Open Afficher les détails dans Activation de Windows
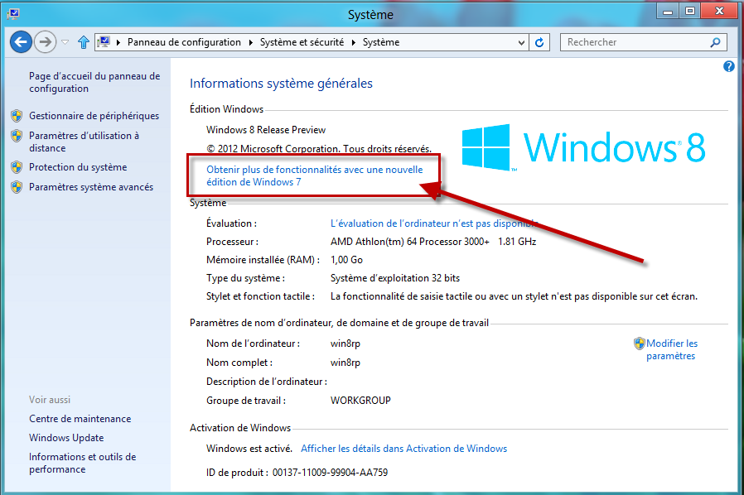The height and width of the screenshot is (495, 744). click(x=403, y=449)
